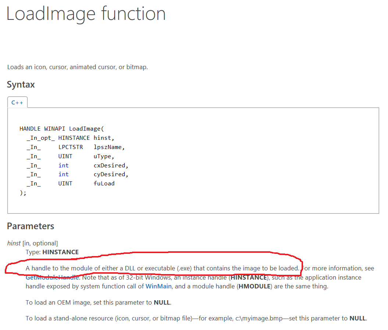Click NULL in the OEM image sentence
The image size is (388, 330).
(162, 303)
